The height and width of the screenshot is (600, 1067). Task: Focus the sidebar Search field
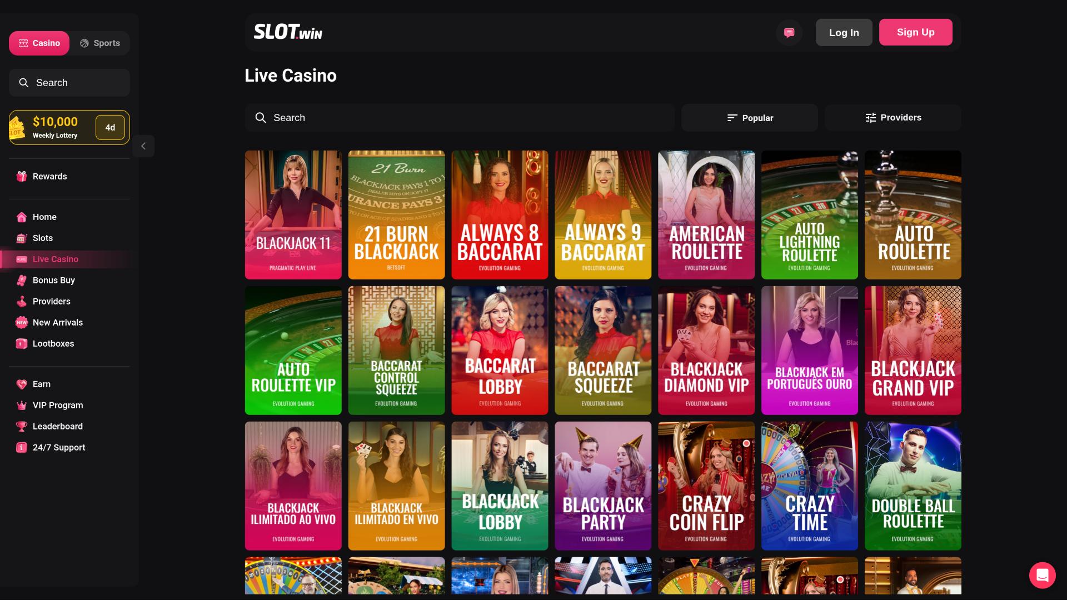point(69,83)
